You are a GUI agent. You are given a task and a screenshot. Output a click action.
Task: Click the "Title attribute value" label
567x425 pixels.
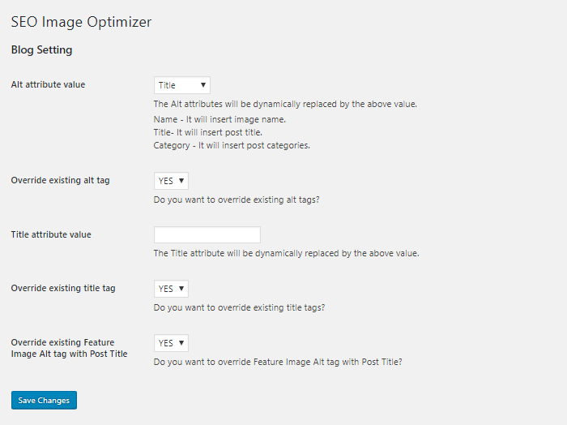coord(51,234)
